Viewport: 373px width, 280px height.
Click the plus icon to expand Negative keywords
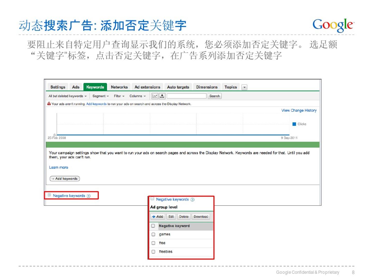pyautogui.click(x=49, y=195)
